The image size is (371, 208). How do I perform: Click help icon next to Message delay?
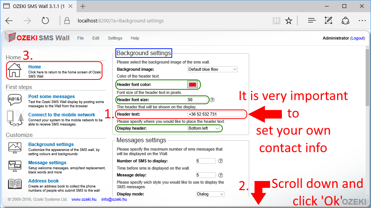[221, 175]
